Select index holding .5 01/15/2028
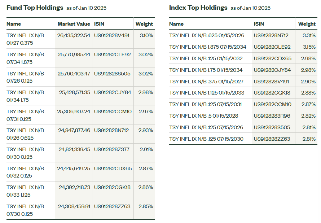This screenshot has height=223, width=321. (x=203, y=116)
